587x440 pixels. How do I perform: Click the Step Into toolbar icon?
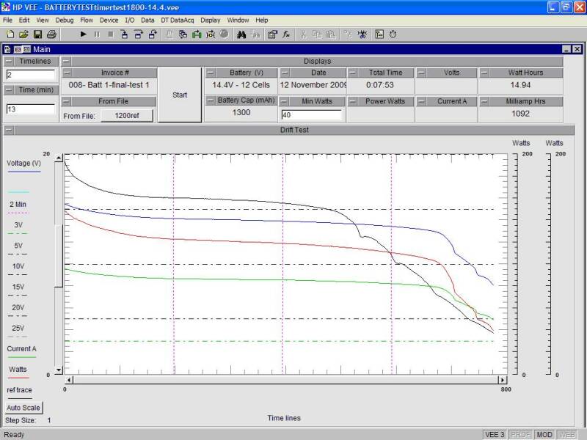[x=125, y=34]
